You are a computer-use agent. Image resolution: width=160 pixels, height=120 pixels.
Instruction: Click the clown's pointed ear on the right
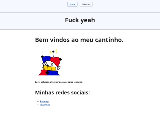pos(59,68)
